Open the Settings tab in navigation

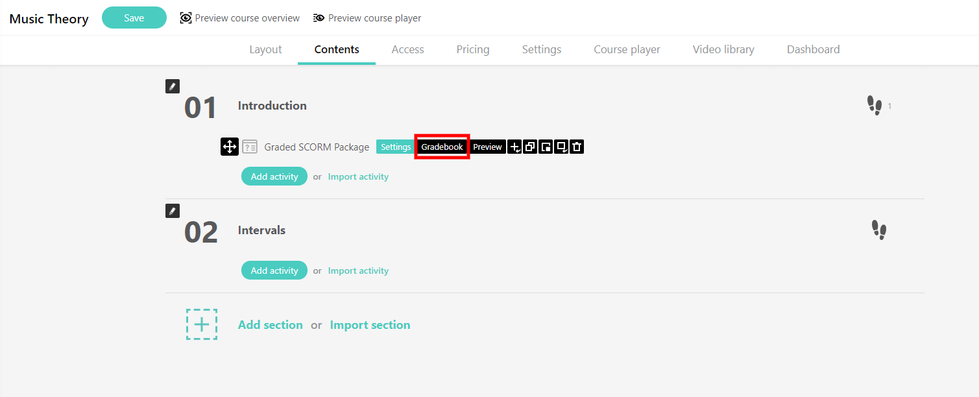tap(542, 49)
